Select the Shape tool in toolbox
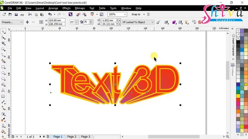Image resolution: width=248 pixels, height=139 pixels. [x=3, y=37]
